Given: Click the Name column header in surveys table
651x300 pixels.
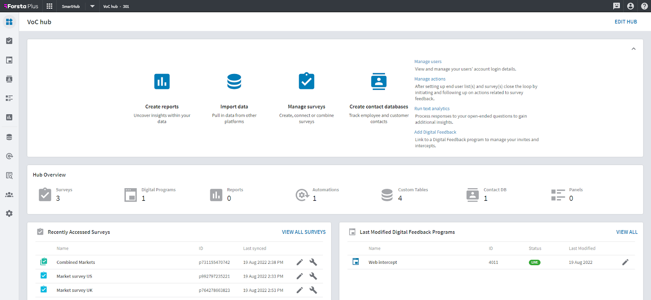Looking at the screenshot, I should 62,248.
